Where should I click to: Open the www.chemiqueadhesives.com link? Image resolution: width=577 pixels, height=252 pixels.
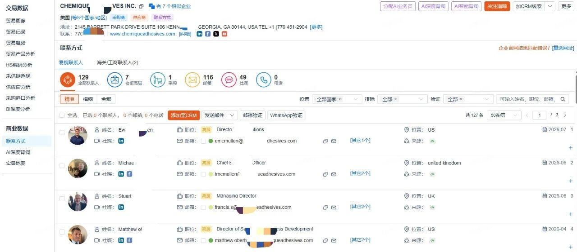(x=142, y=34)
